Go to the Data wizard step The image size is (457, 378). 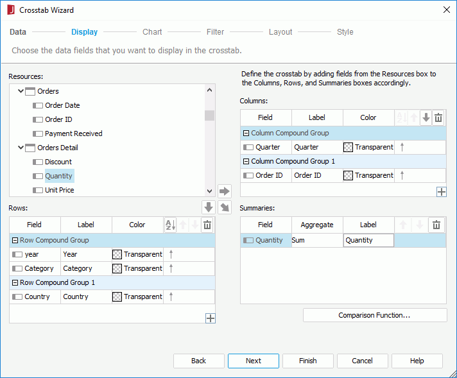18,31
